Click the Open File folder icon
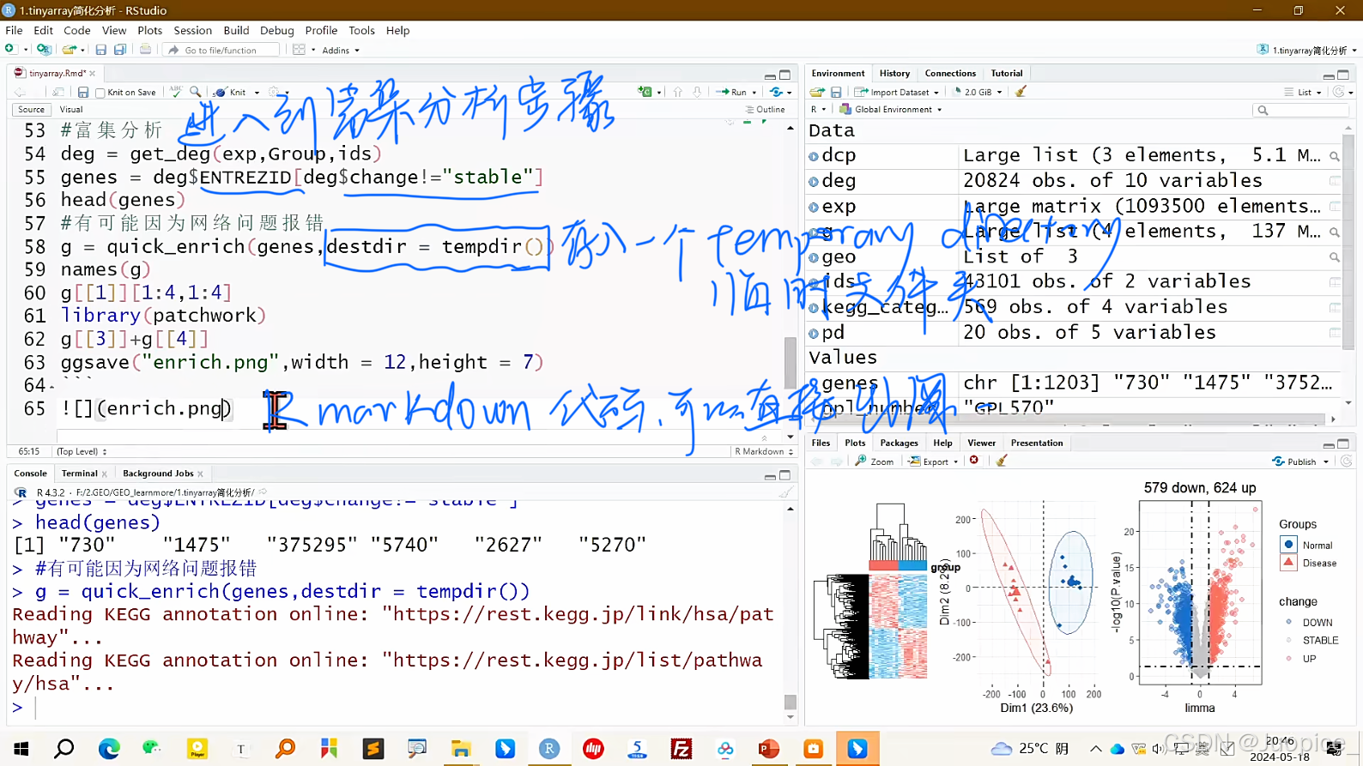 pos(69,50)
